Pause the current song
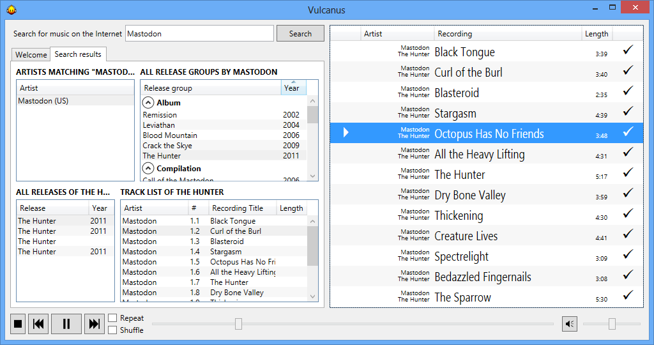Screen dimensions: 654x345 point(66,324)
